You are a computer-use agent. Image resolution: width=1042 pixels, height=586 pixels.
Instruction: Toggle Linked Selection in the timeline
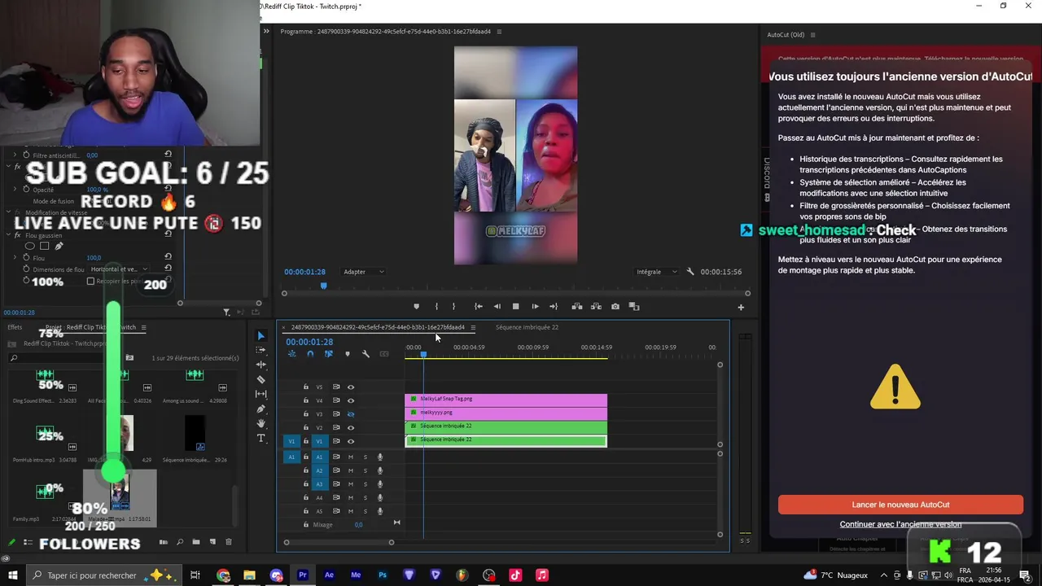point(329,354)
